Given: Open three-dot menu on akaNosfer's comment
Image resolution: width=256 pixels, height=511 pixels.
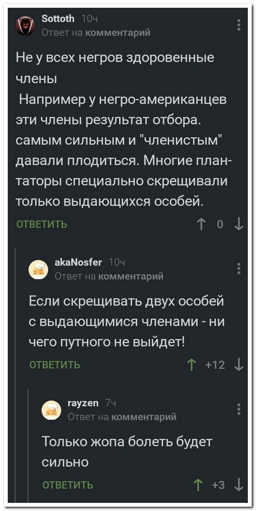Looking at the screenshot, I should (239, 268).
